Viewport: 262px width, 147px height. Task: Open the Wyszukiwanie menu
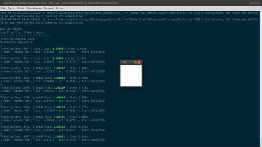(x=34, y=8)
